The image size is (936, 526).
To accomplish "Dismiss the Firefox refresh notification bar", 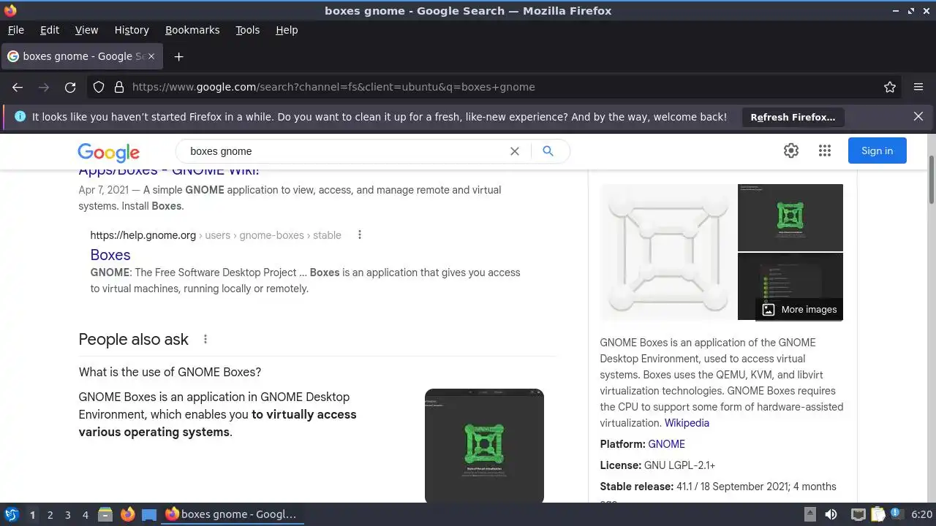I will point(918,116).
